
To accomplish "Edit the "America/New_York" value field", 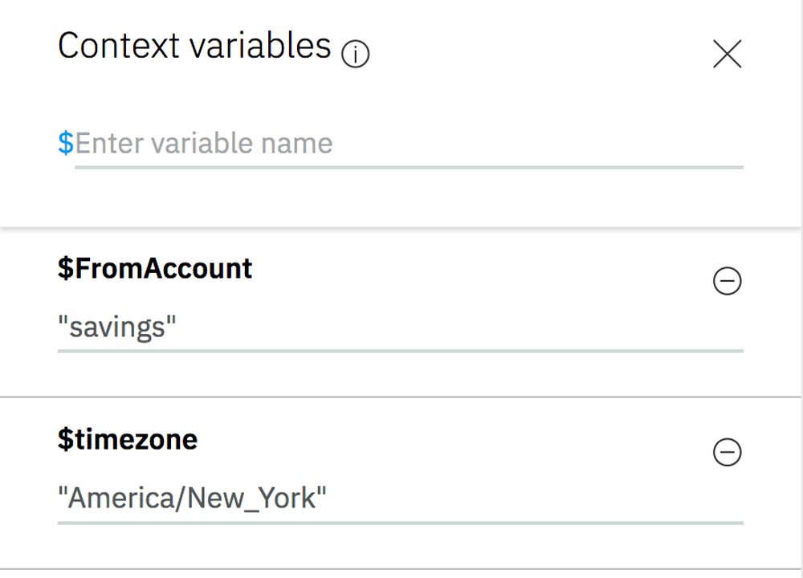I will [x=400, y=499].
